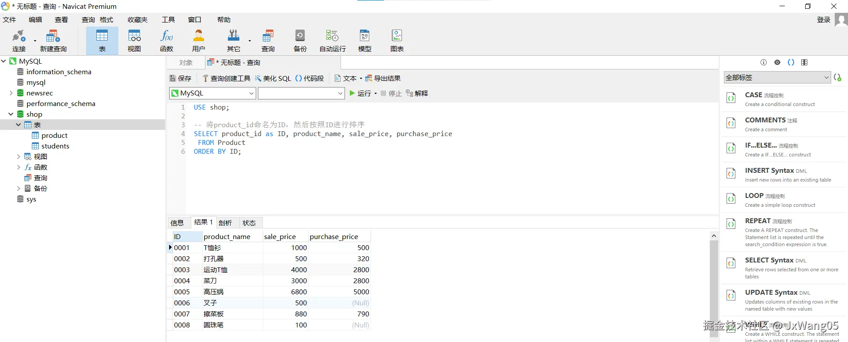Open the REPEAT snippet entry
The width and height of the screenshot is (848, 342).
click(784, 232)
